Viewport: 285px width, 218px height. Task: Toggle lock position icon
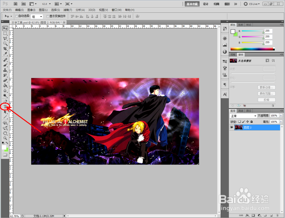(x=248, y=122)
